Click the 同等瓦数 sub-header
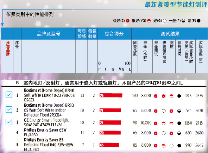 pyautogui.click(x=135, y=48)
